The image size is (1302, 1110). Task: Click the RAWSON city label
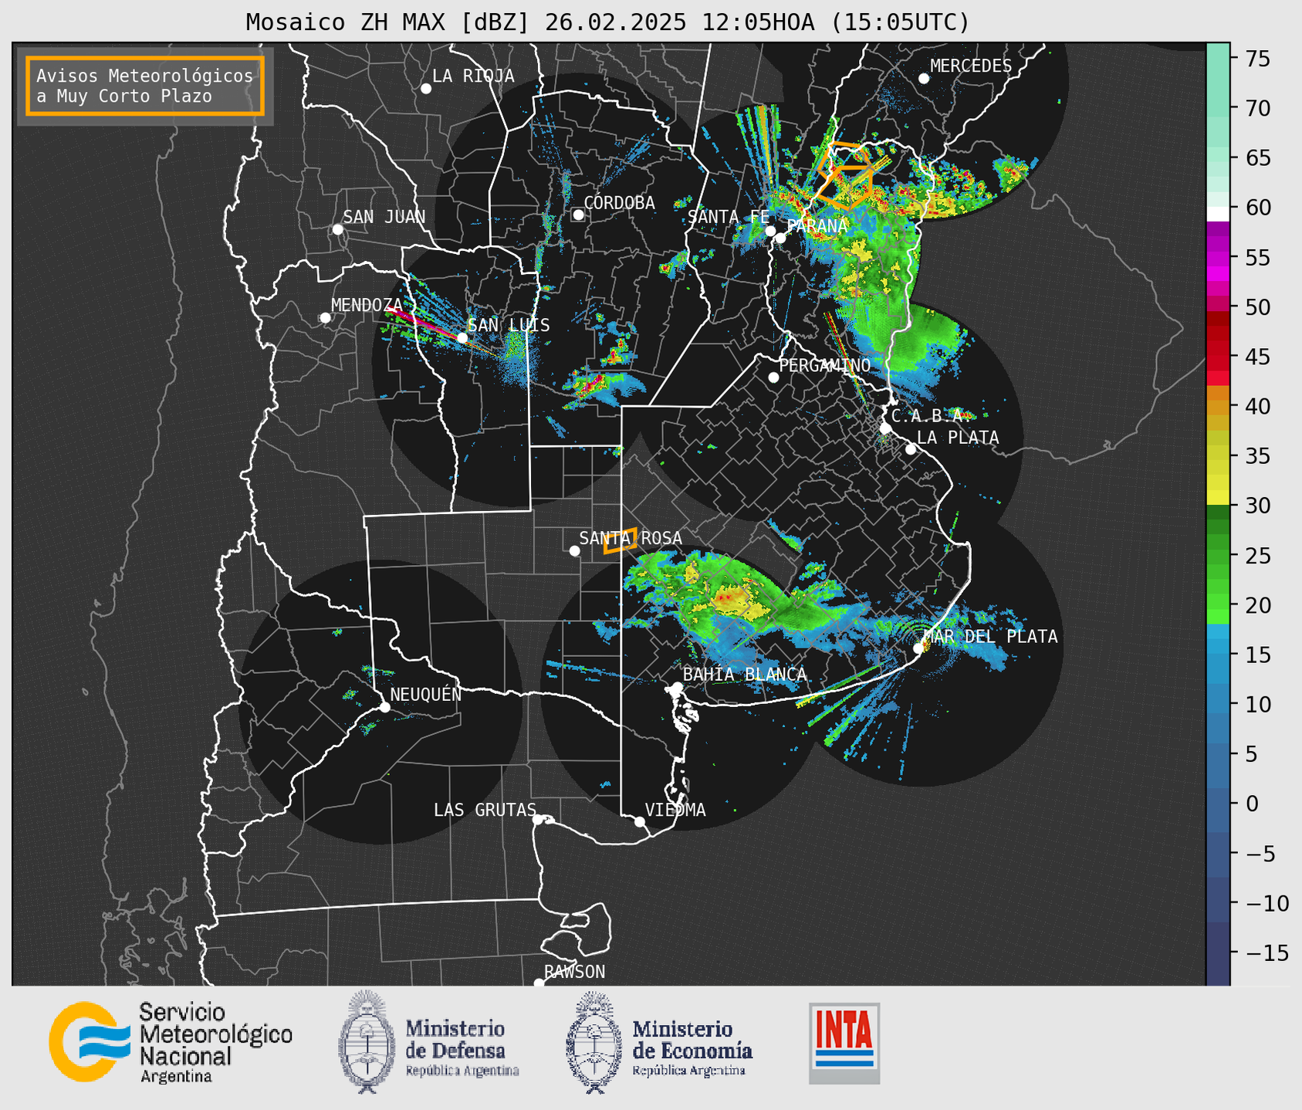click(x=575, y=972)
